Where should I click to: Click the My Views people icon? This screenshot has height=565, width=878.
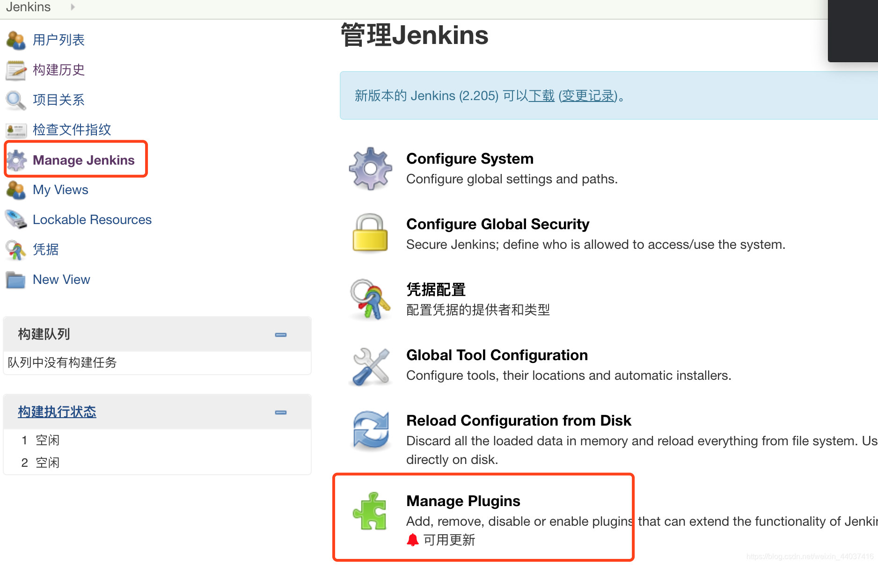pos(16,190)
